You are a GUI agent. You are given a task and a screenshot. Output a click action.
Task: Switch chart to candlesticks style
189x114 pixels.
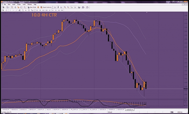(x=58, y=7)
